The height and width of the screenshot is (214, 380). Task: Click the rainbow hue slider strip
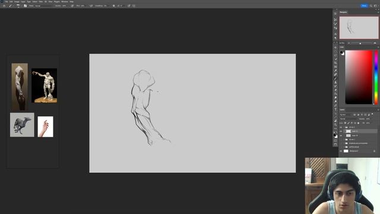(x=376, y=77)
